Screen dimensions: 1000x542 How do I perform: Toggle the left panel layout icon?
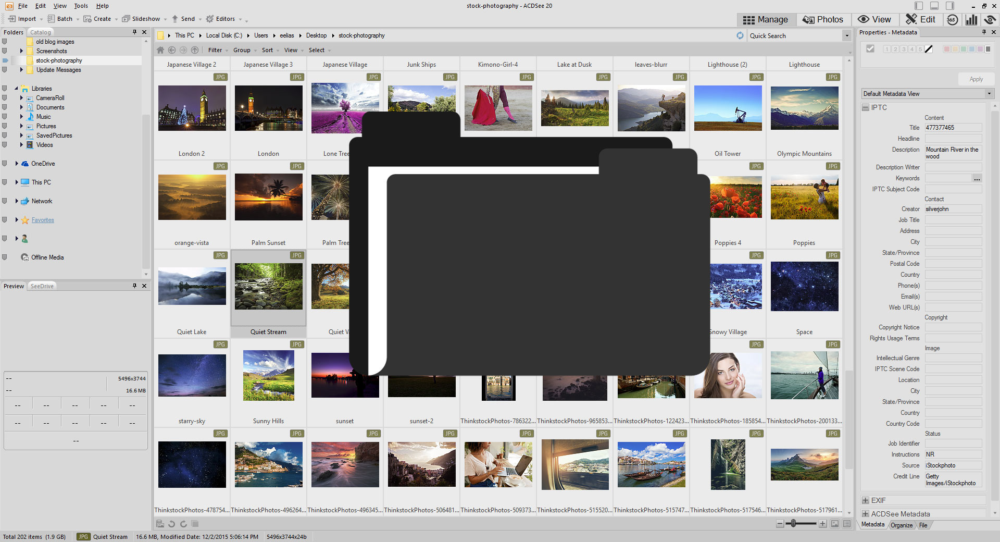click(x=919, y=6)
